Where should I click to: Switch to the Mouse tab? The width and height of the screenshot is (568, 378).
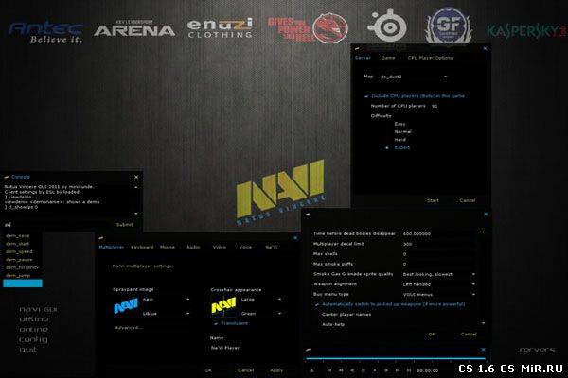[168, 247]
